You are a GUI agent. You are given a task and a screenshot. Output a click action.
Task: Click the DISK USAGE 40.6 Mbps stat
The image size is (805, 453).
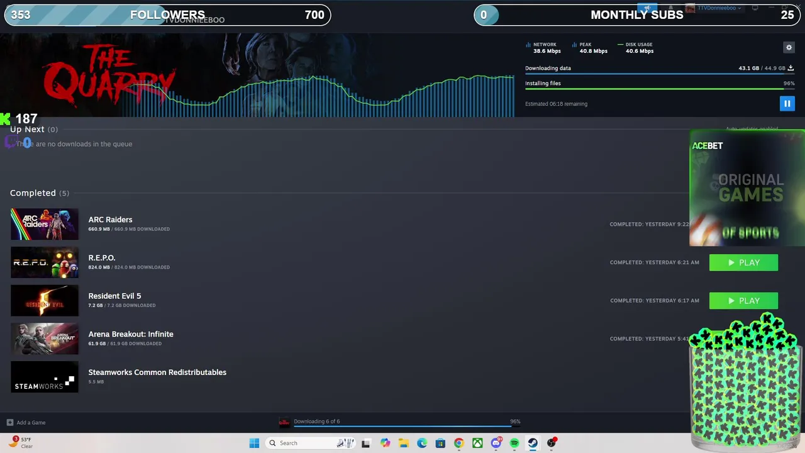point(636,48)
